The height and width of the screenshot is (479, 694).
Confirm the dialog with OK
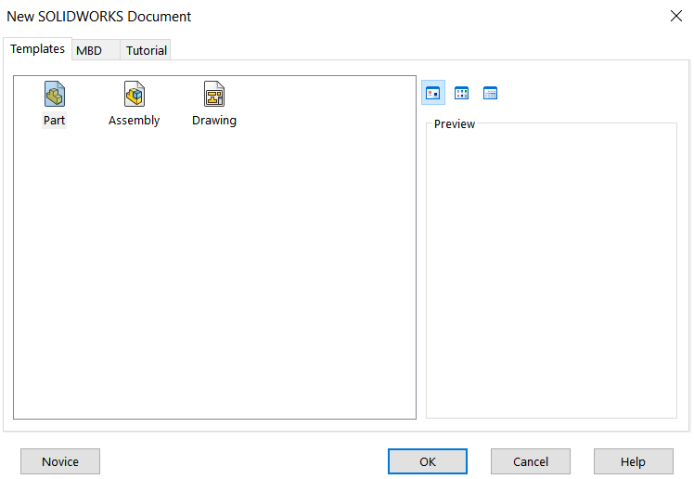427,461
